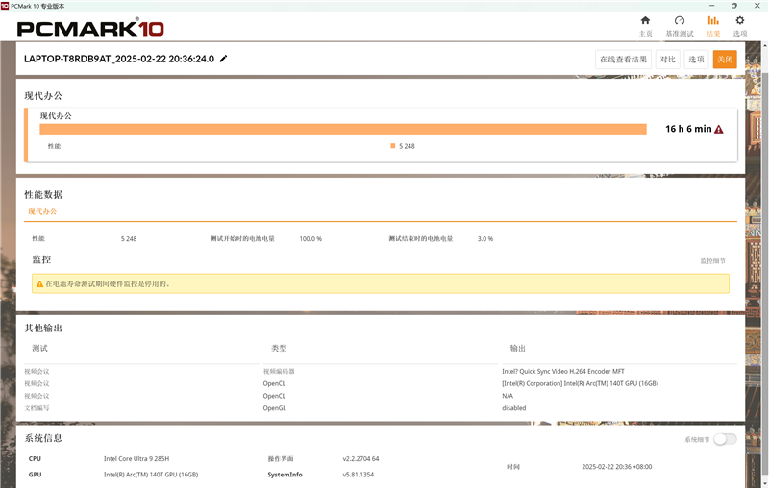This screenshot has width=769, height=488.
Task: Click the 输出 column header
Action: [x=517, y=349]
